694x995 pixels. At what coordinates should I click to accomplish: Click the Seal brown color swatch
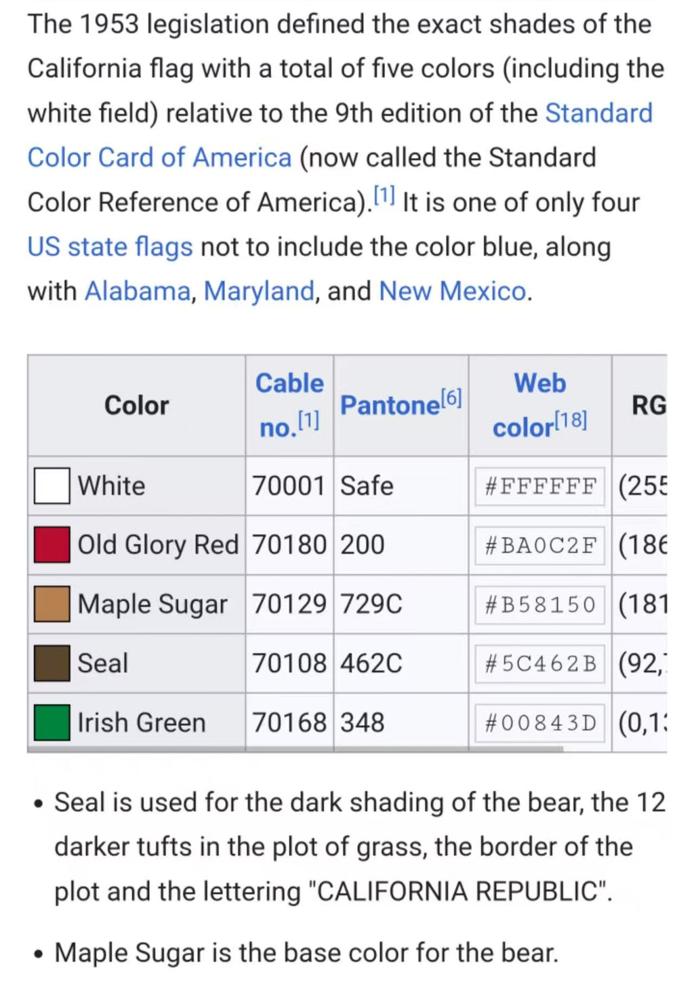52,663
